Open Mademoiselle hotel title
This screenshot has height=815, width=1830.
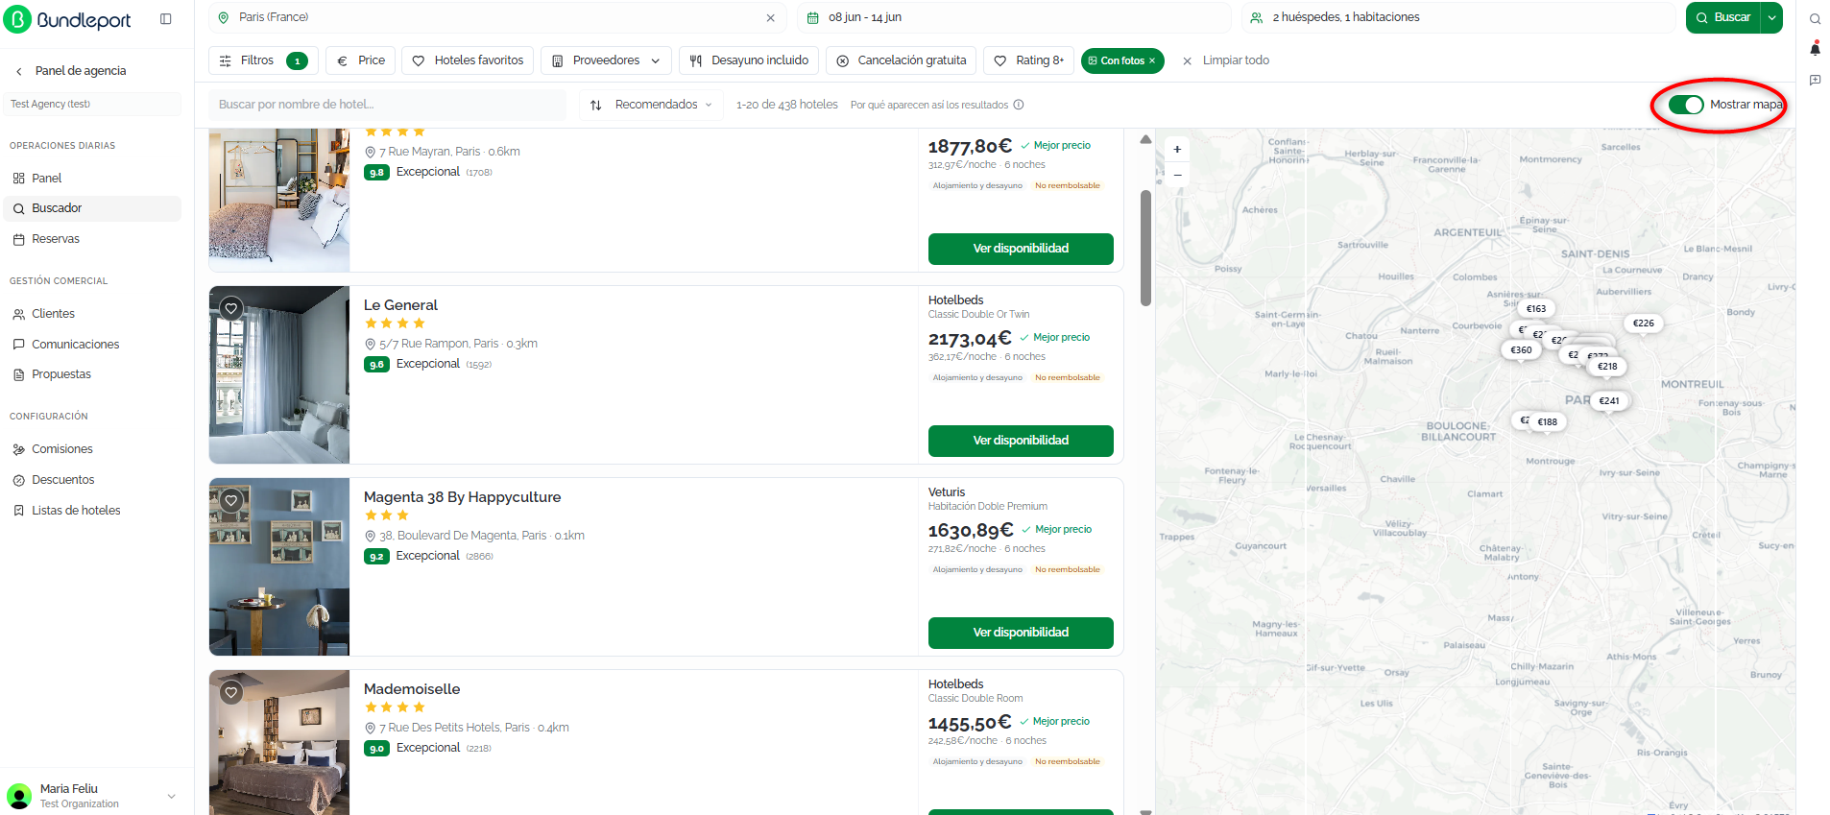click(x=412, y=689)
